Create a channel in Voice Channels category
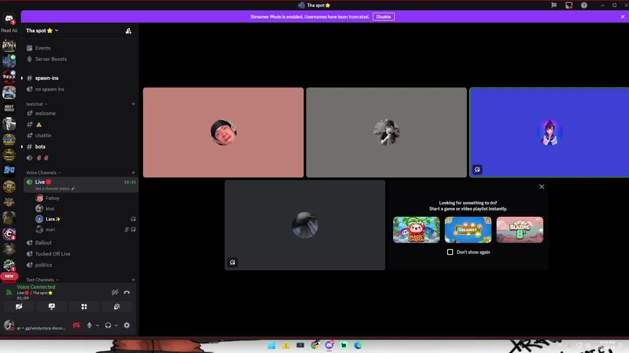Image resolution: width=629 pixels, height=353 pixels. [133, 173]
